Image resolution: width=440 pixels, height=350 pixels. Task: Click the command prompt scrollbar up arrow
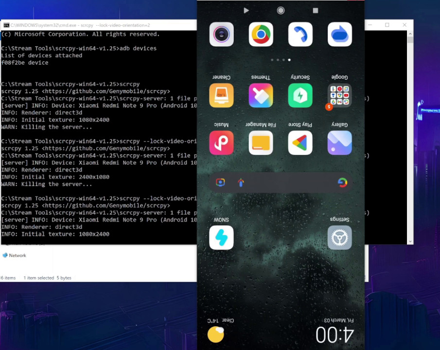click(410, 34)
